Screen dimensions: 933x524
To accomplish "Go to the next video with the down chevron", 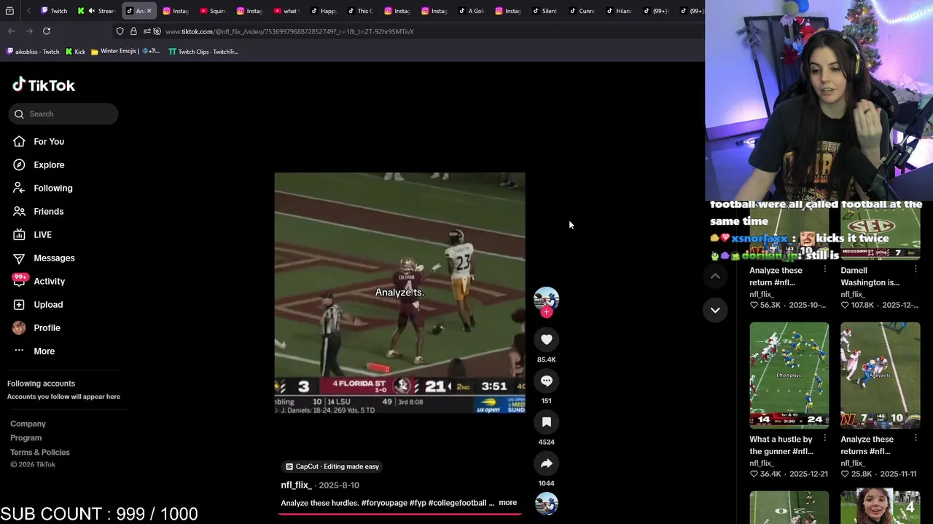I will point(715,310).
